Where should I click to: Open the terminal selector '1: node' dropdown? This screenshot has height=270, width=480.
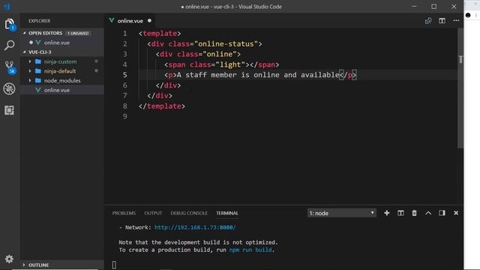tap(342, 213)
